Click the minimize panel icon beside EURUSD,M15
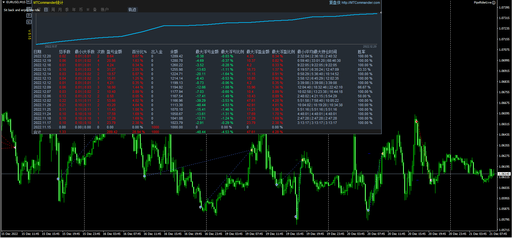The height and width of the screenshot is (239, 512). [x=29, y=2]
